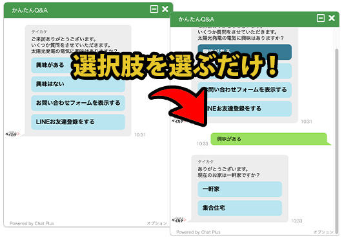The image size is (342, 238).
Task: Click Powered by Chat Plus in left window
Action: tap(32, 223)
